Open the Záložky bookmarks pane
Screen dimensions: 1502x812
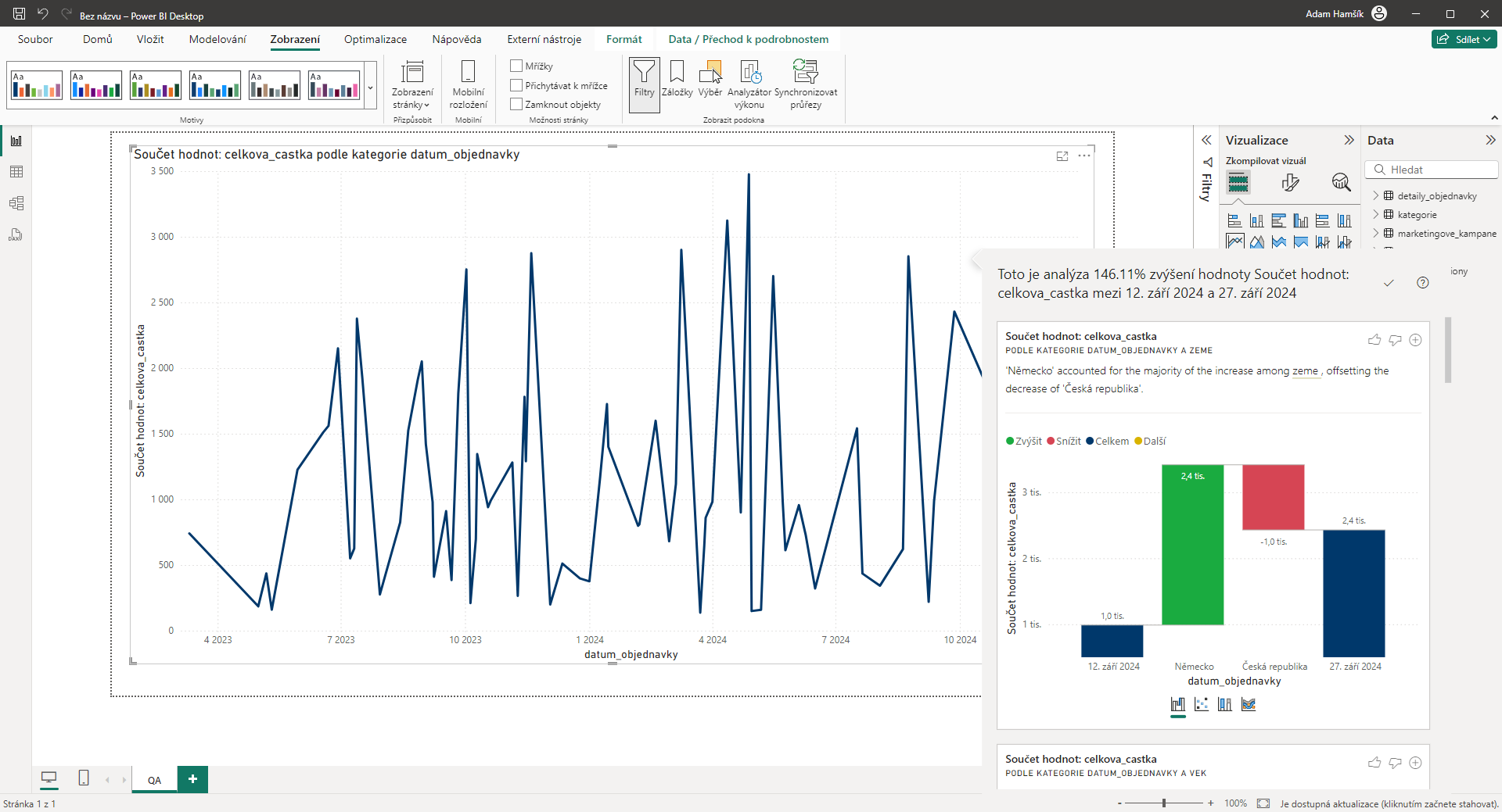coord(677,78)
